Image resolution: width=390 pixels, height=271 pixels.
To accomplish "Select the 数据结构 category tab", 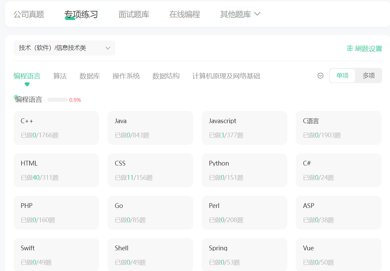I will point(166,76).
